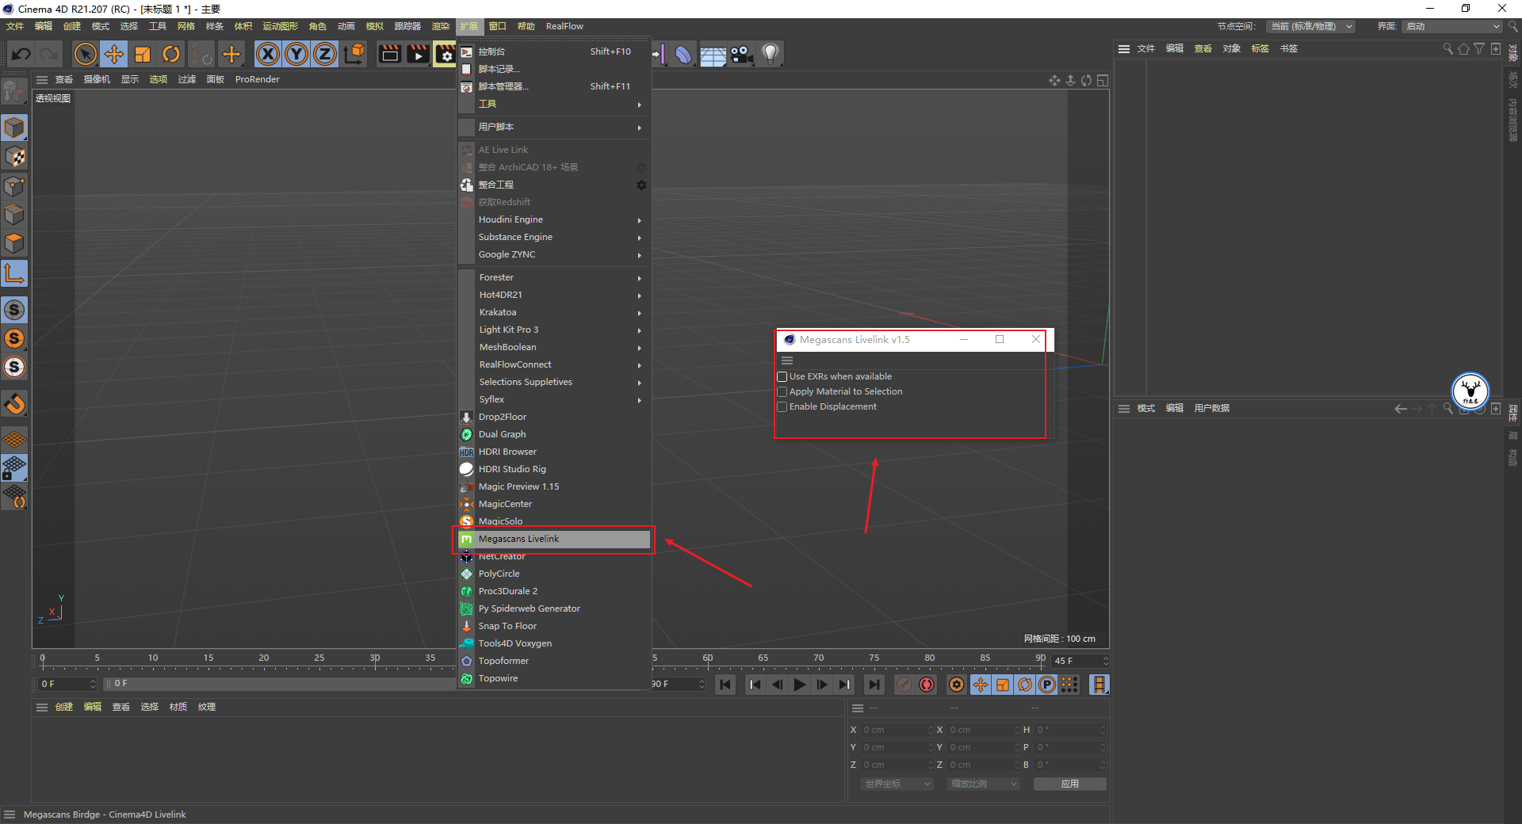Click 标签 in object manager
This screenshot has width=1522, height=824.
pos(1260,48)
